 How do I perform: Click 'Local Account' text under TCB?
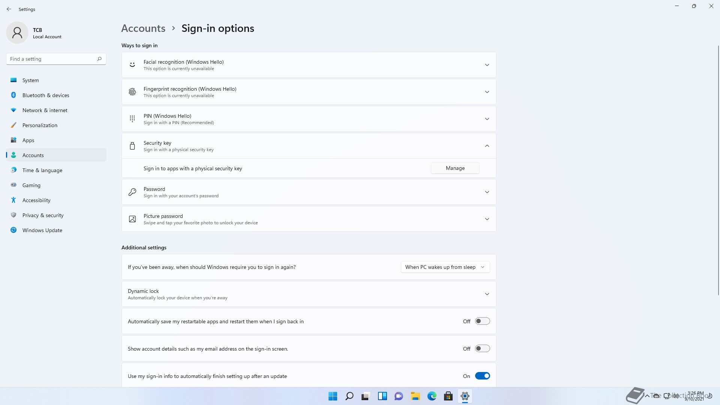(x=47, y=37)
